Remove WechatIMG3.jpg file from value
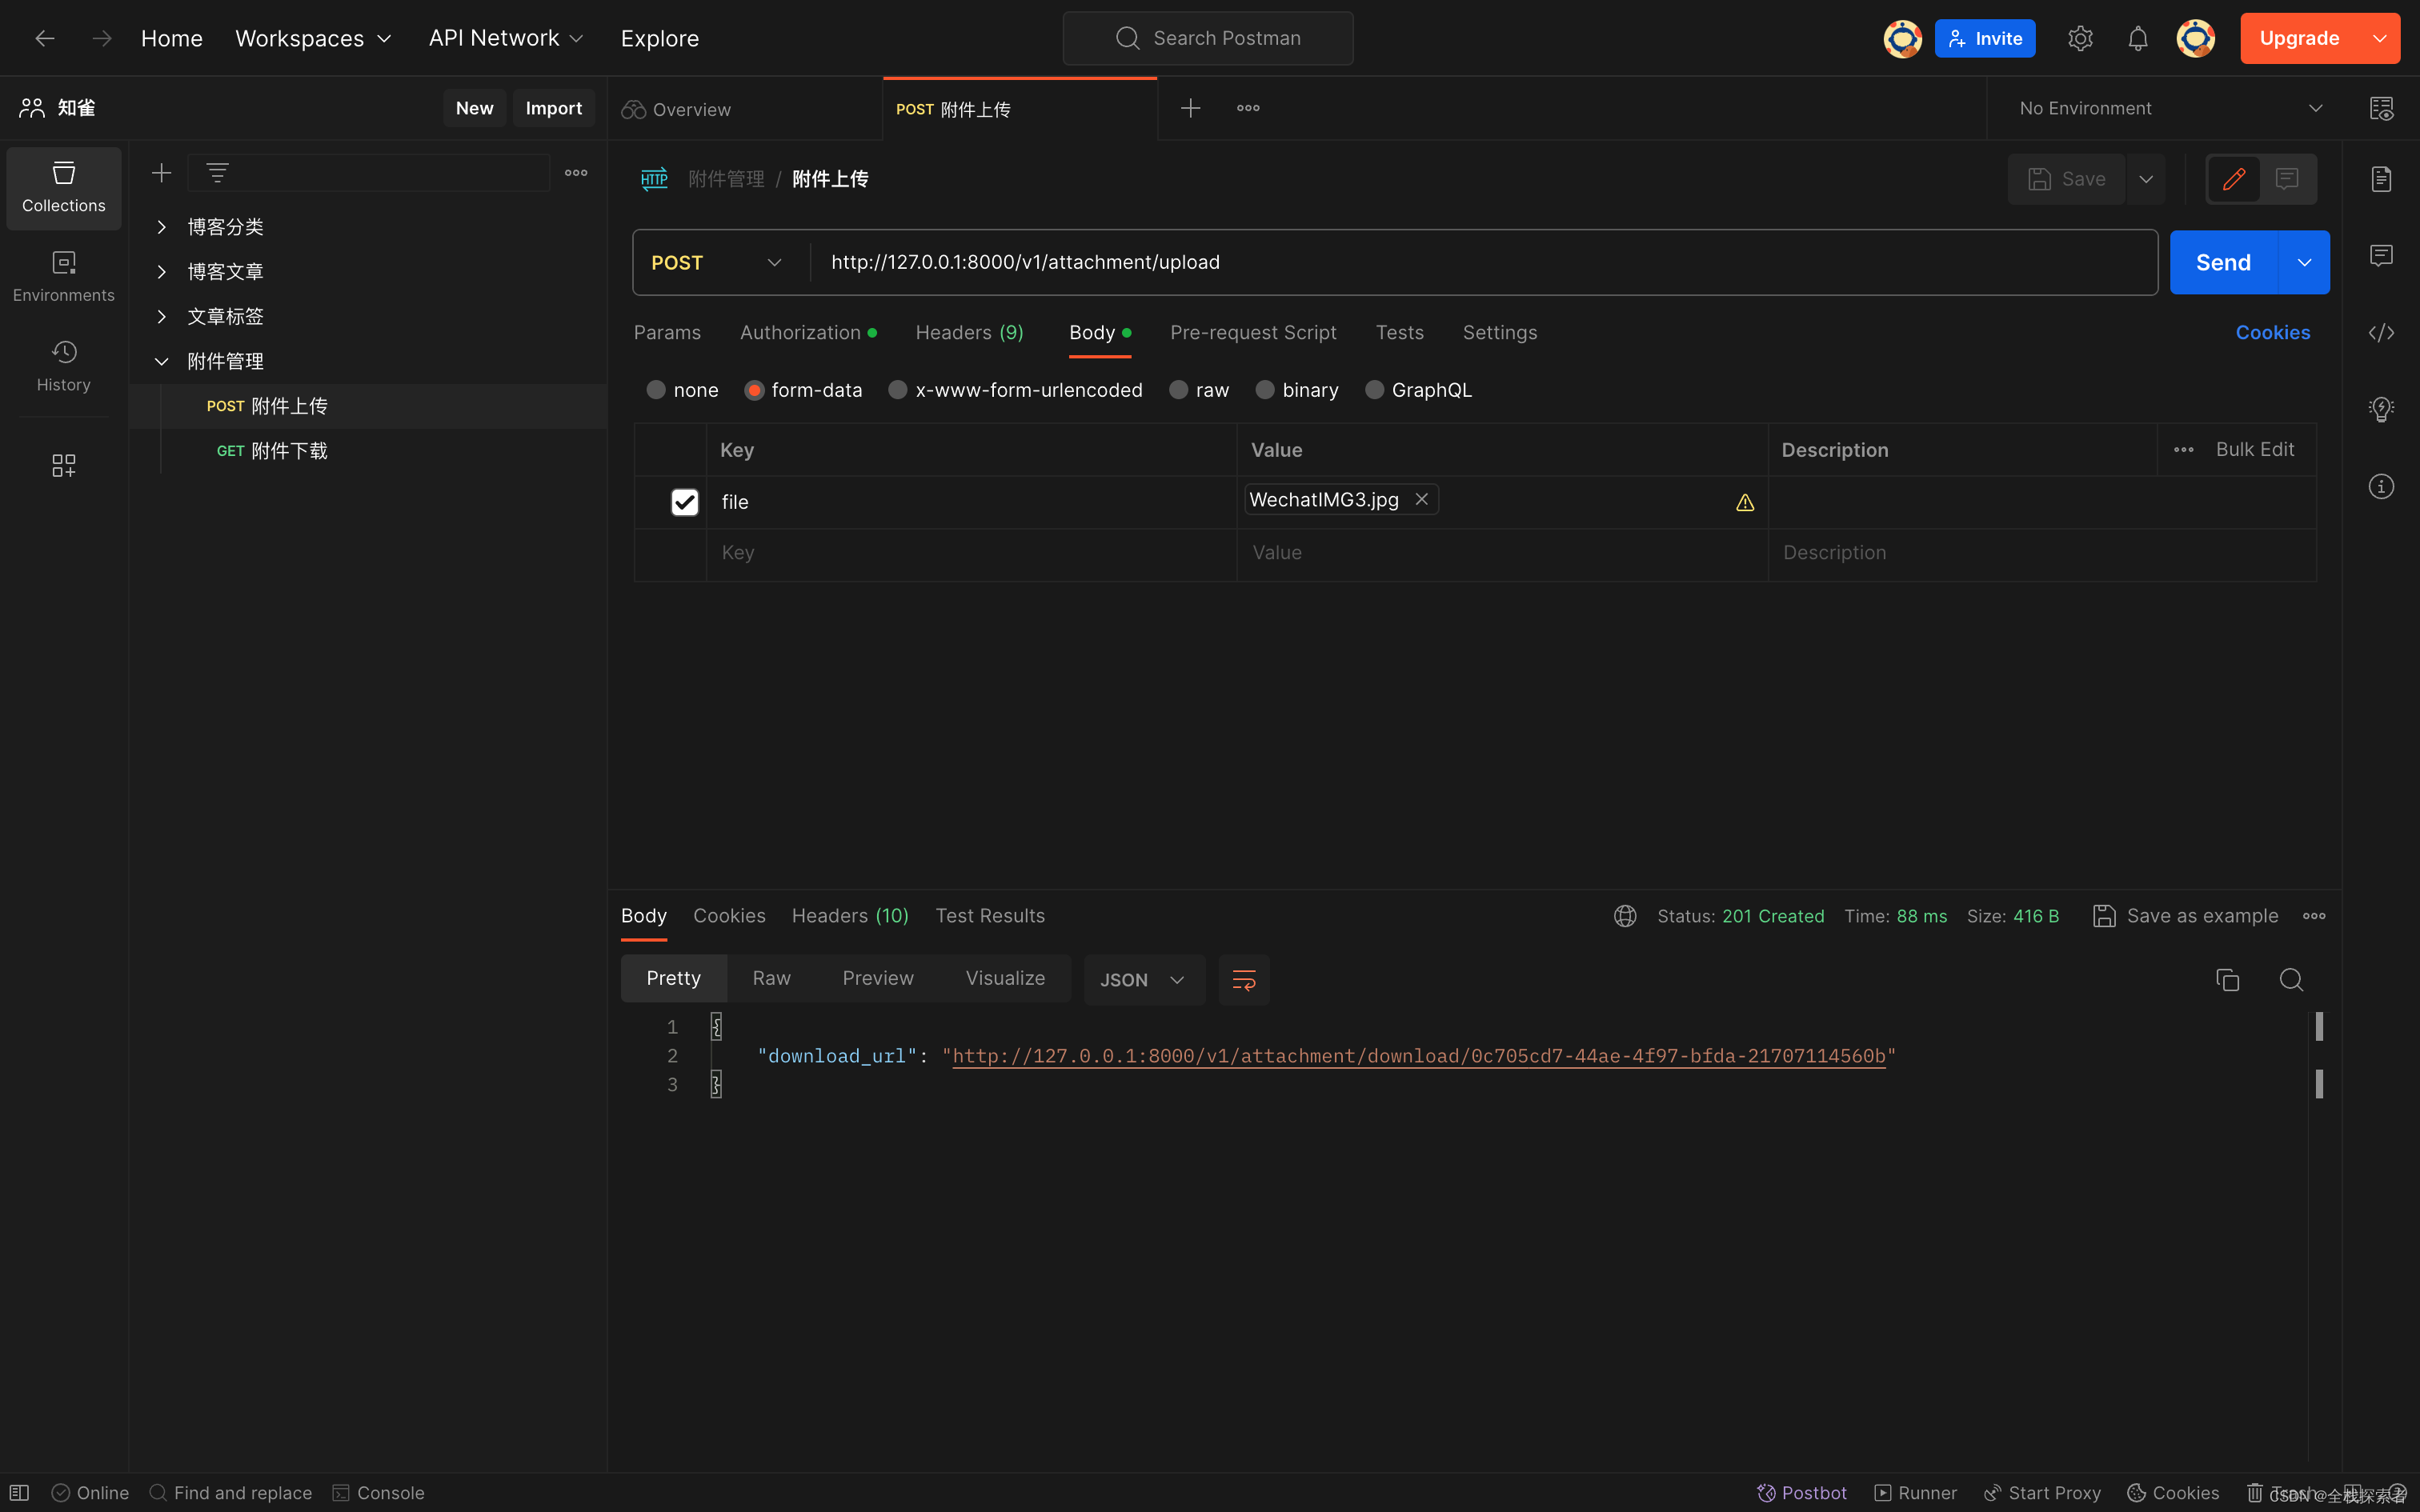The width and height of the screenshot is (2420, 1512). (1421, 499)
